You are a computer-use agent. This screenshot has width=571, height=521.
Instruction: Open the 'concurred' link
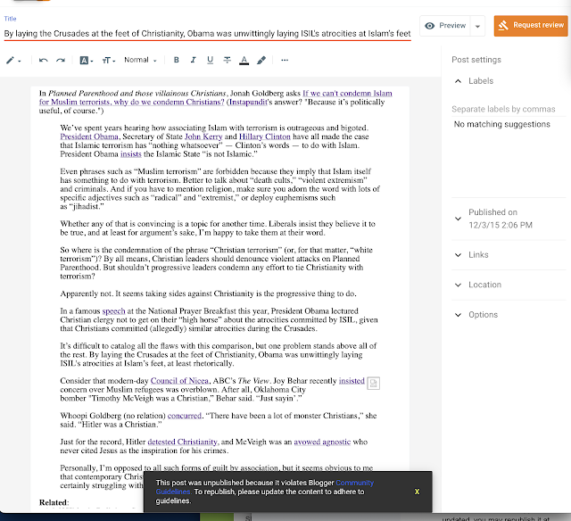pyautogui.click(x=185, y=416)
